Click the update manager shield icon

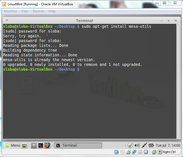130,146
